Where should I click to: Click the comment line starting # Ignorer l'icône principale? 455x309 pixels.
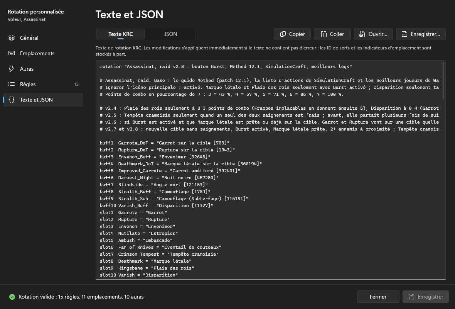coord(269,87)
